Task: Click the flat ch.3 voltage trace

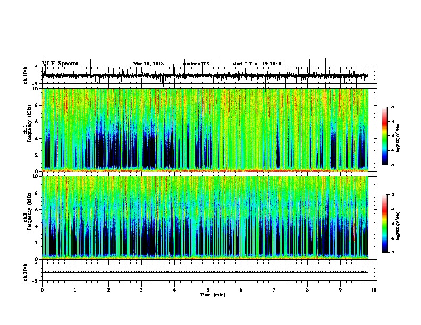Action: point(205,272)
